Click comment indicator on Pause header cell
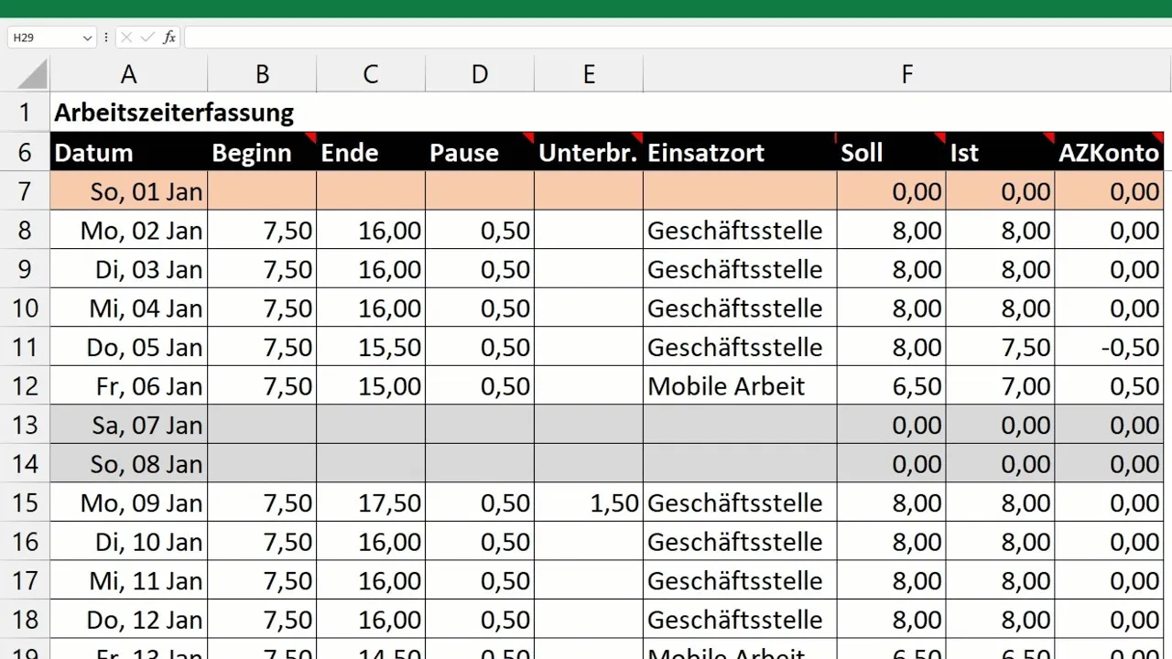This screenshot has width=1172, height=659. click(x=528, y=137)
